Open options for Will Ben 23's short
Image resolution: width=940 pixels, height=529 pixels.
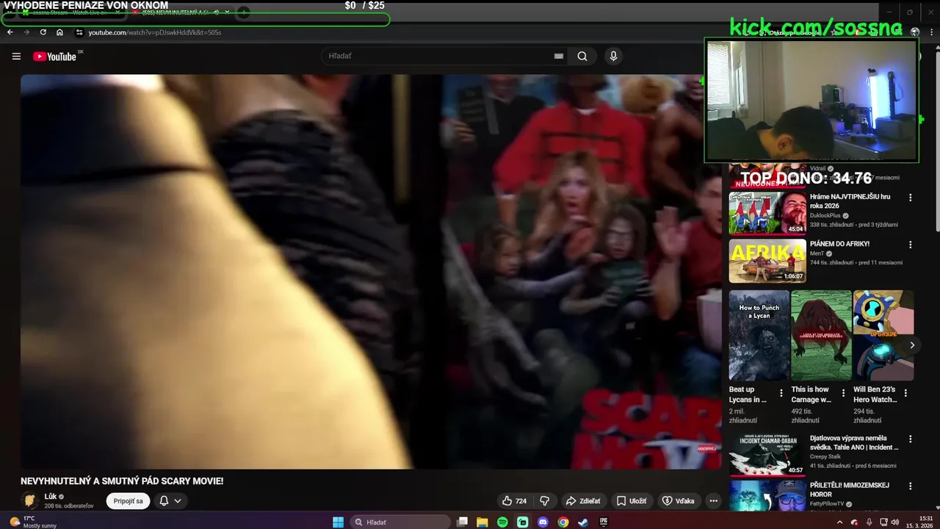pyautogui.click(x=905, y=393)
